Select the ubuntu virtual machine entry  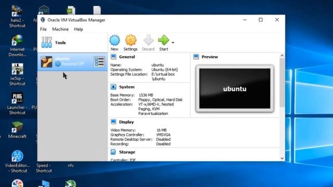72,62
